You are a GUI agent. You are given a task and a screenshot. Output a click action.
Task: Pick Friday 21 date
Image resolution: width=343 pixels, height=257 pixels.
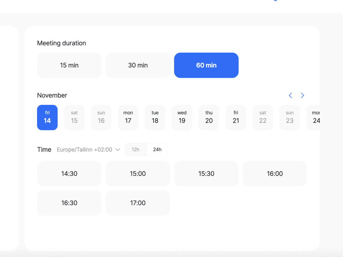tap(236, 118)
